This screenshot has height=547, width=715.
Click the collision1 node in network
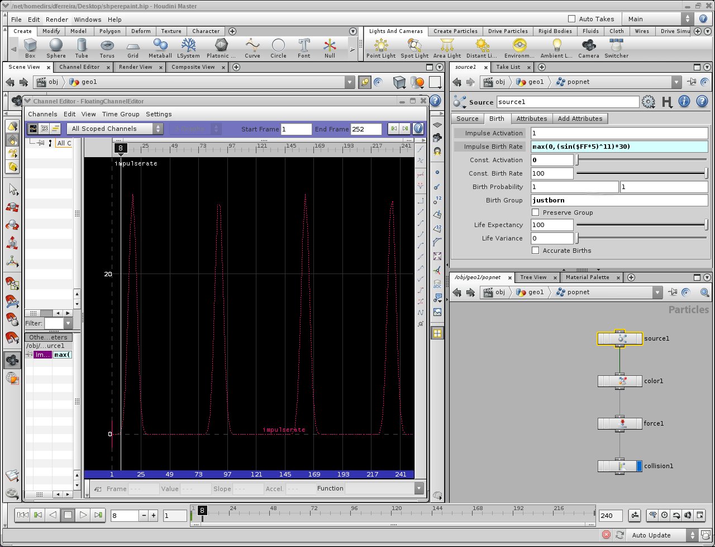620,466
